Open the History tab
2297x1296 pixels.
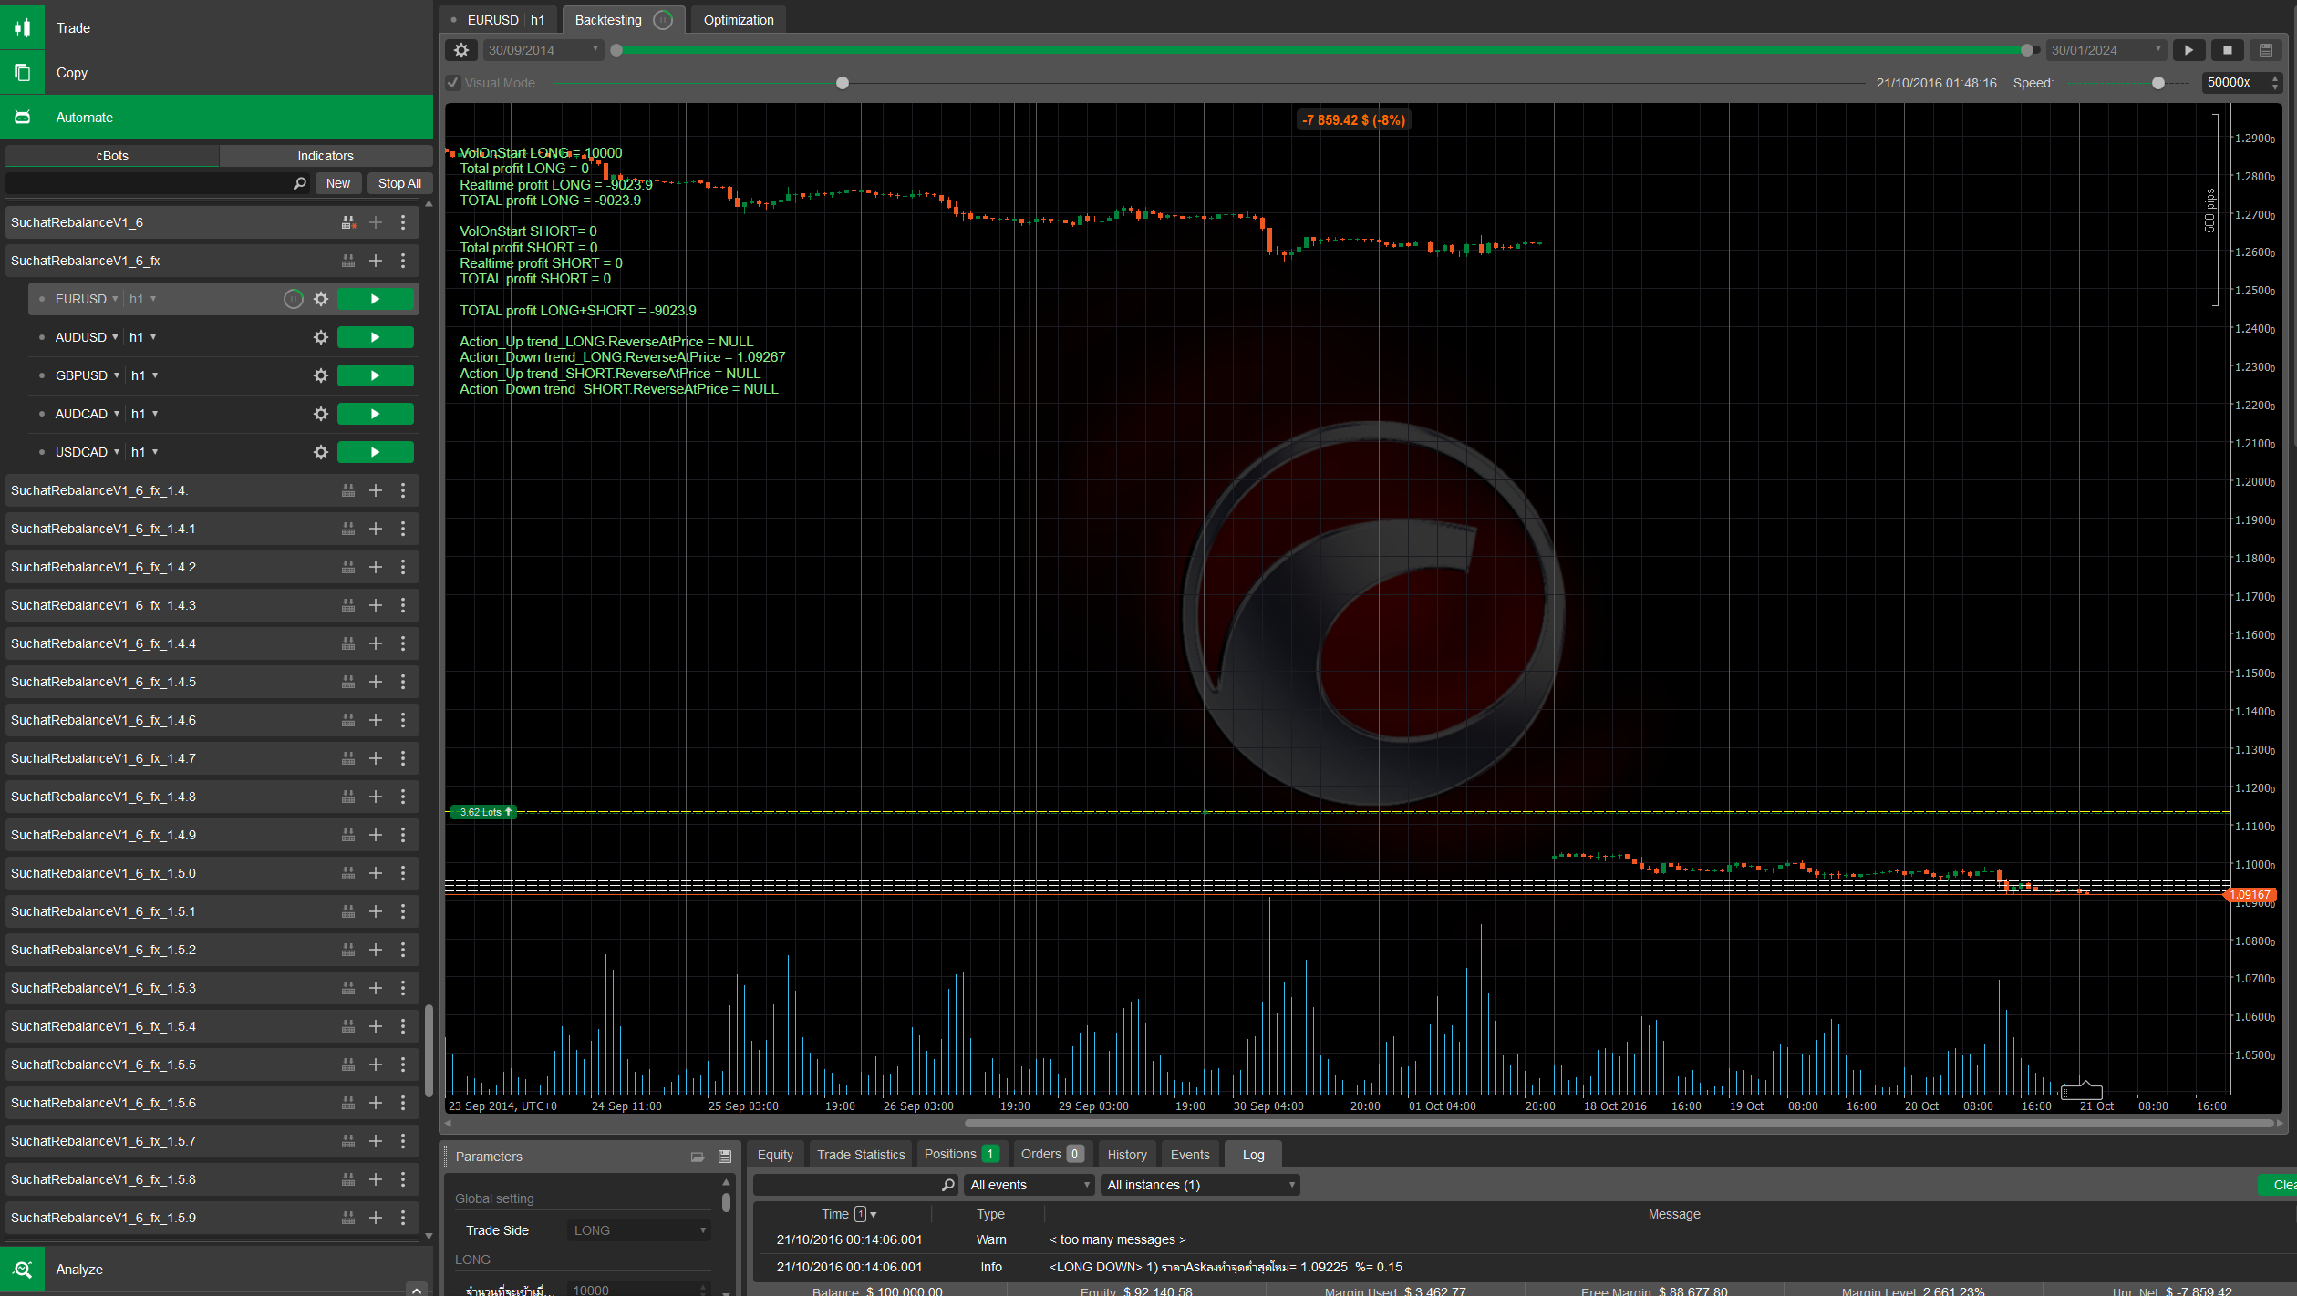point(1127,1155)
